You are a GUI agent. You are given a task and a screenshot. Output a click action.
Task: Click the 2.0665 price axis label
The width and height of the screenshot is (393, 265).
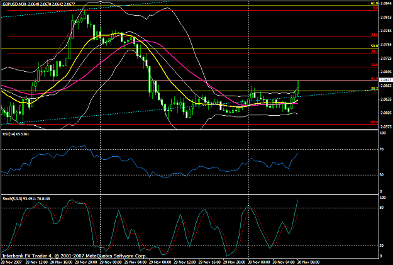tap(386, 86)
